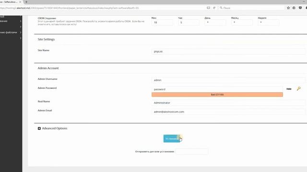
Task: Bookmark this page with the star icon
Action: [x=288, y=8]
